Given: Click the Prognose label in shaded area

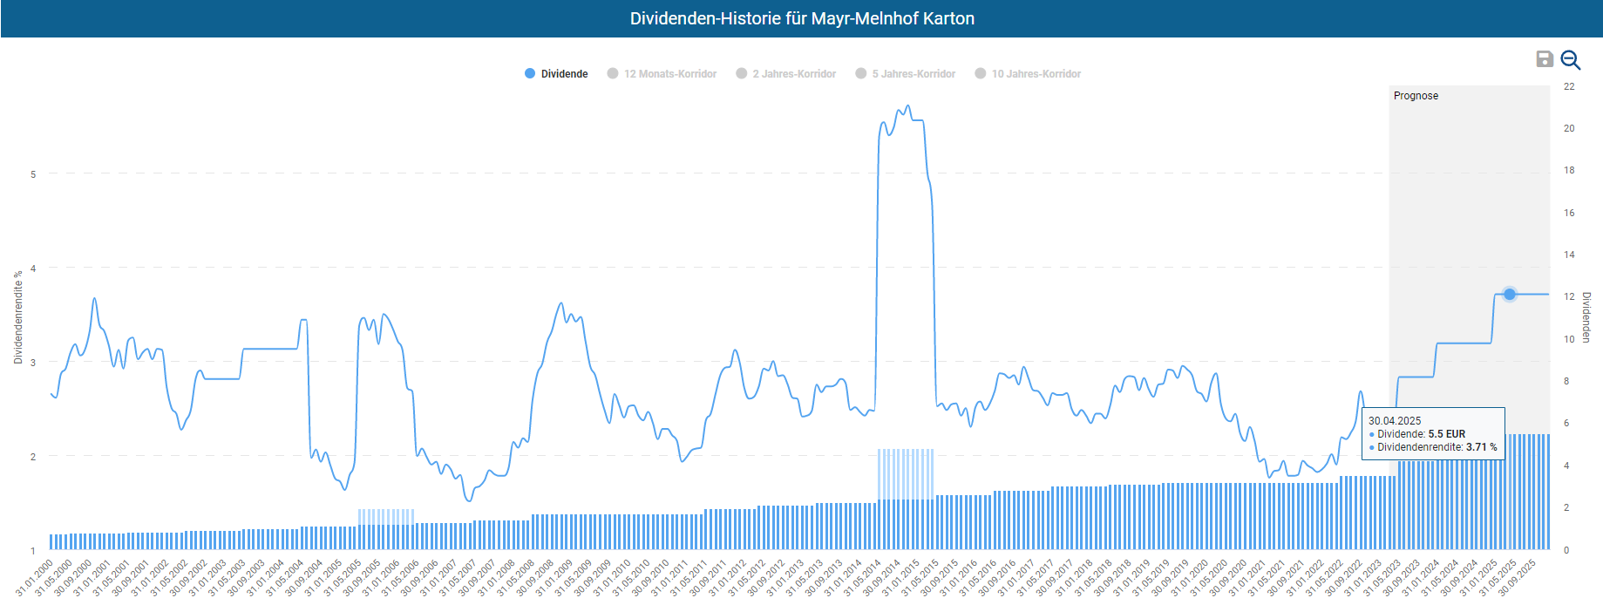Looking at the screenshot, I should coord(1416,96).
